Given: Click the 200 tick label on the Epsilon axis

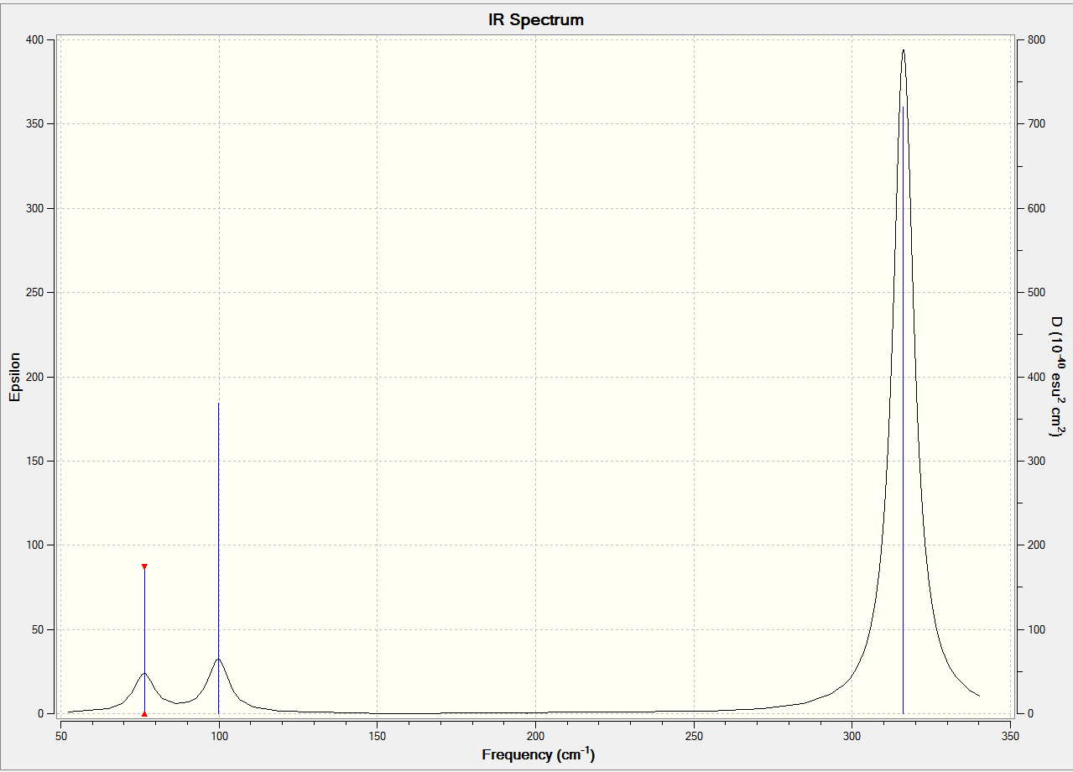Looking at the screenshot, I should click(34, 377).
